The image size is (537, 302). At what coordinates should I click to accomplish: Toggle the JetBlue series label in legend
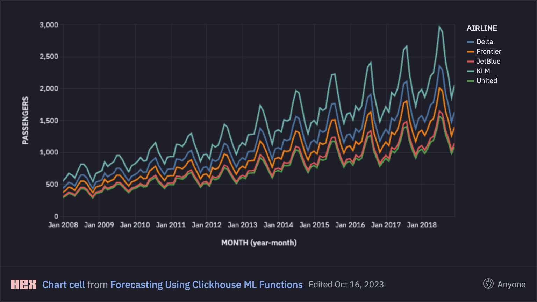click(488, 61)
